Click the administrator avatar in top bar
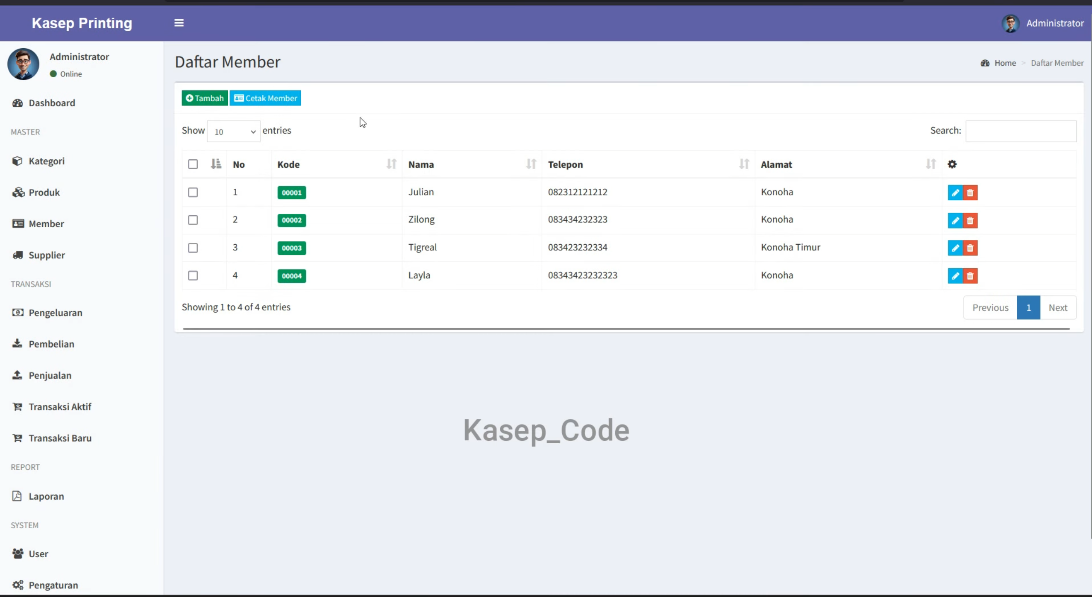1092x597 pixels. (1010, 23)
